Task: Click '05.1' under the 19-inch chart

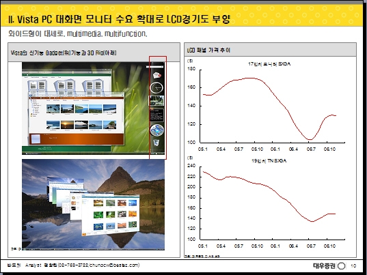Action: (x=203, y=246)
